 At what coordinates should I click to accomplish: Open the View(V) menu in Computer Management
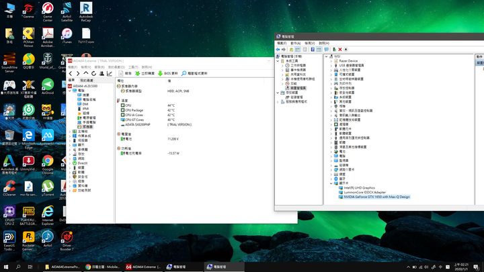310,43
